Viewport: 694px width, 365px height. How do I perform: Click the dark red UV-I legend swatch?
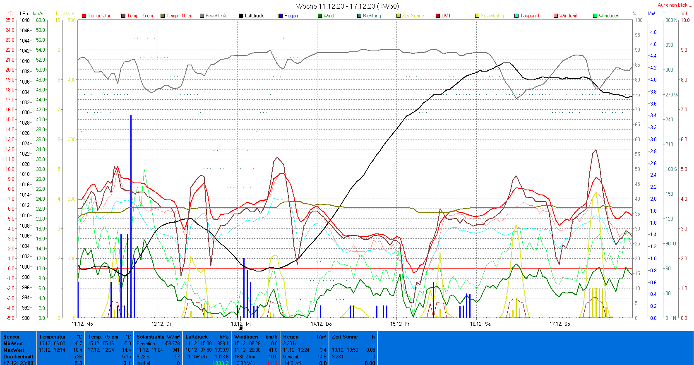click(x=438, y=16)
